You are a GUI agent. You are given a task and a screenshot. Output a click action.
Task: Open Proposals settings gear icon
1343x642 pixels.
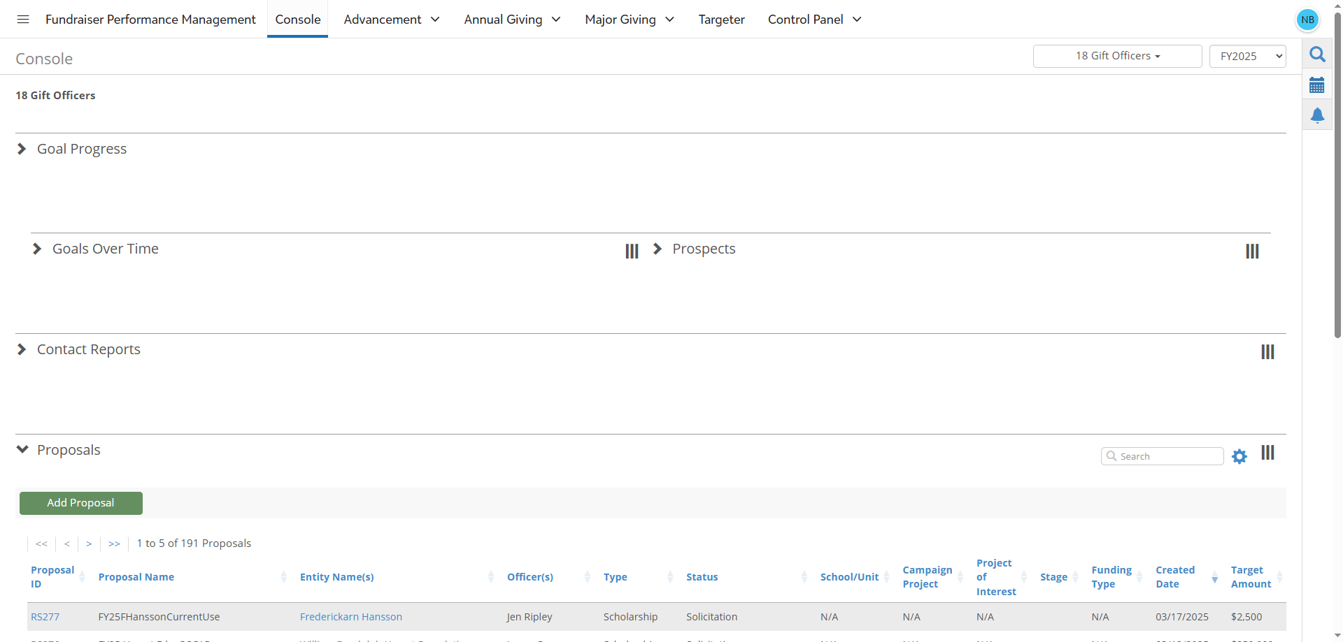click(1239, 457)
